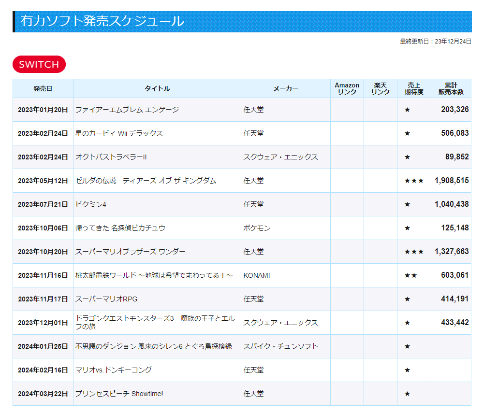Click the two-star rating in 桃太郎電鉄 row

(x=410, y=275)
